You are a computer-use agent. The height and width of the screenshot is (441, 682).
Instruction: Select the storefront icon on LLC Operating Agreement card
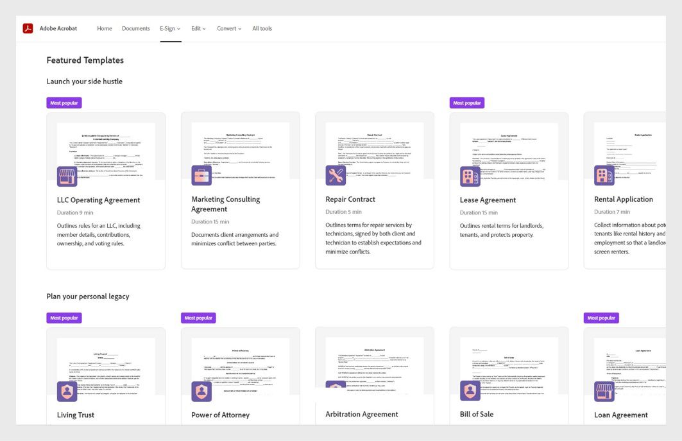coord(67,175)
